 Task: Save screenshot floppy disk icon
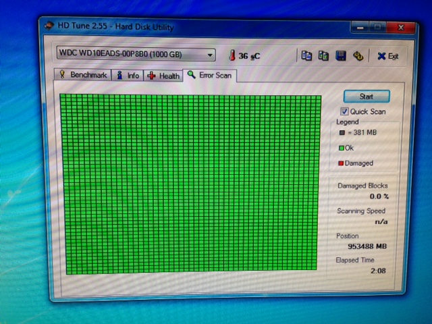point(341,56)
